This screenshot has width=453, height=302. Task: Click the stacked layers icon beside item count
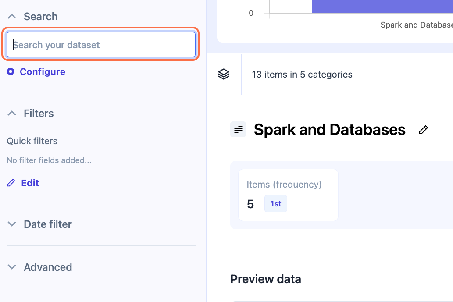tap(224, 75)
